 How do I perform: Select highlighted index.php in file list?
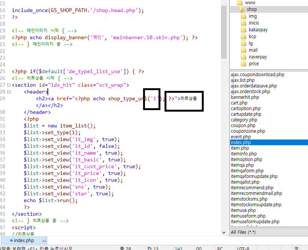click(269, 143)
